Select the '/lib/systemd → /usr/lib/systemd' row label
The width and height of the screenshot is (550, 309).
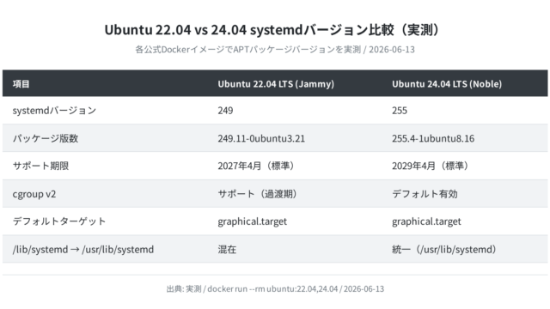pos(83,249)
